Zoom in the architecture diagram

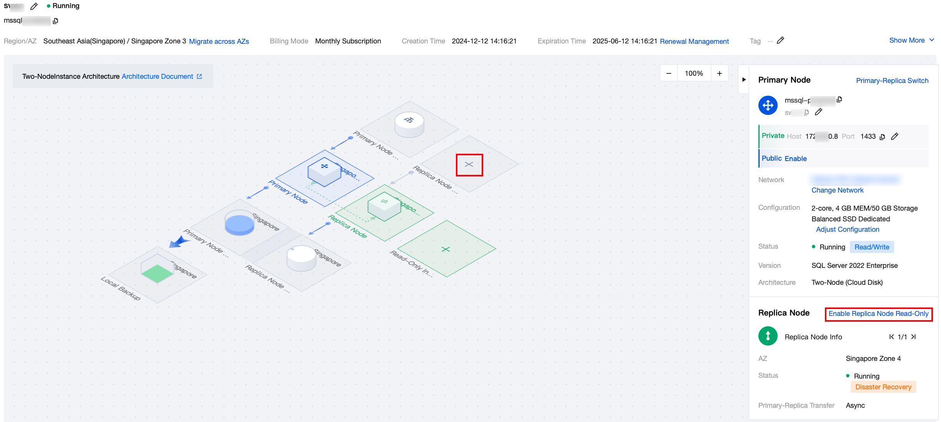(x=720, y=73)
